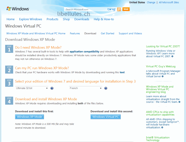The width and height of the screenshot is (186, 142).
Task: Open Products navigation item
Action: (52, 19)
